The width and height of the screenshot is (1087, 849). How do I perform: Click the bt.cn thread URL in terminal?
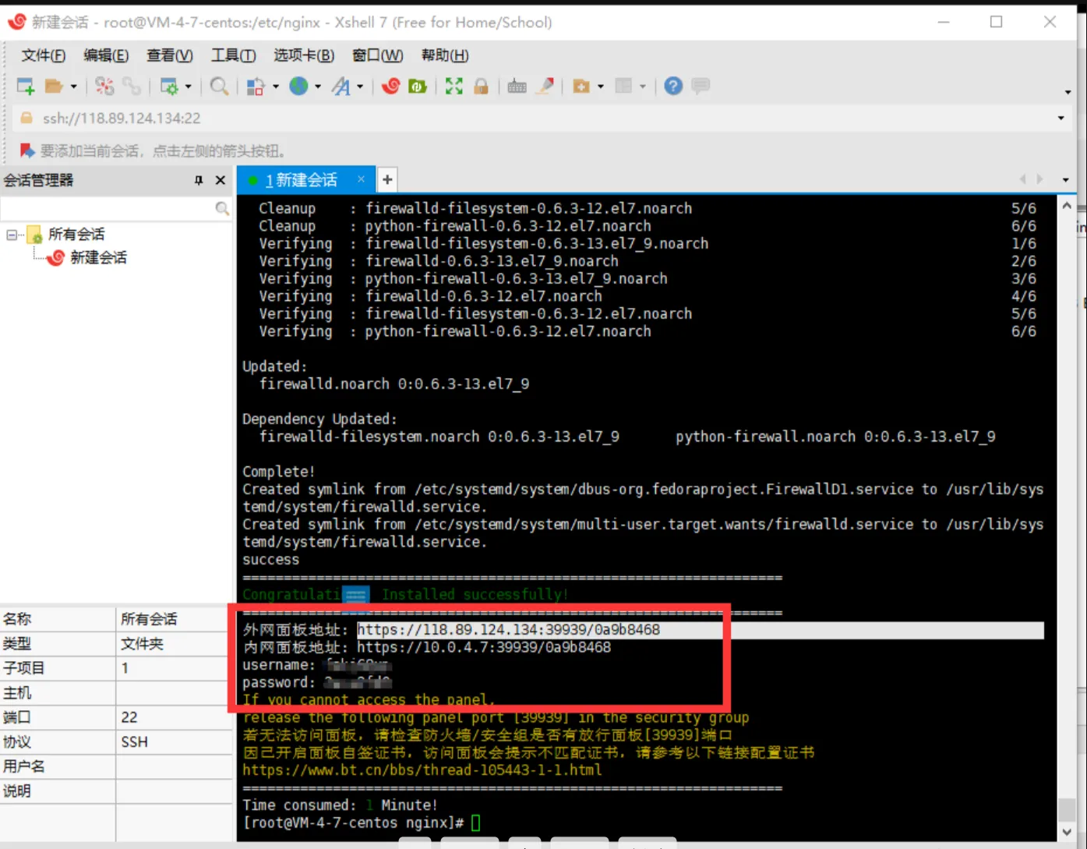[x=422, y=770]
